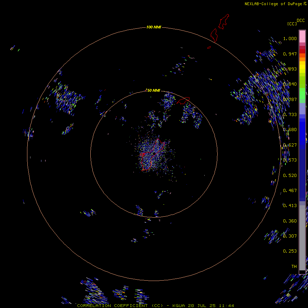Click the 0.520 scale value
The height and width of the screenshot is (308, 308).
290,176
